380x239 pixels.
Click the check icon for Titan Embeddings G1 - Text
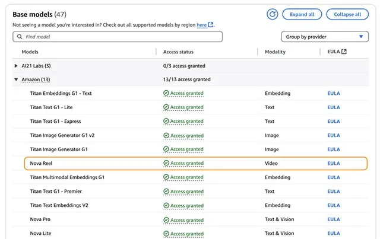tap(166, 93)
